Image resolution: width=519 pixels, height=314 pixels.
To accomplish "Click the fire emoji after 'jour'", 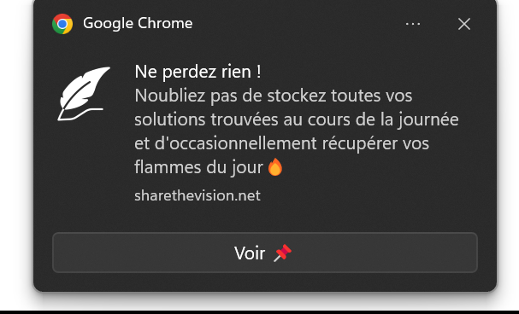I will pyautogui.click(x=275, y=166).
